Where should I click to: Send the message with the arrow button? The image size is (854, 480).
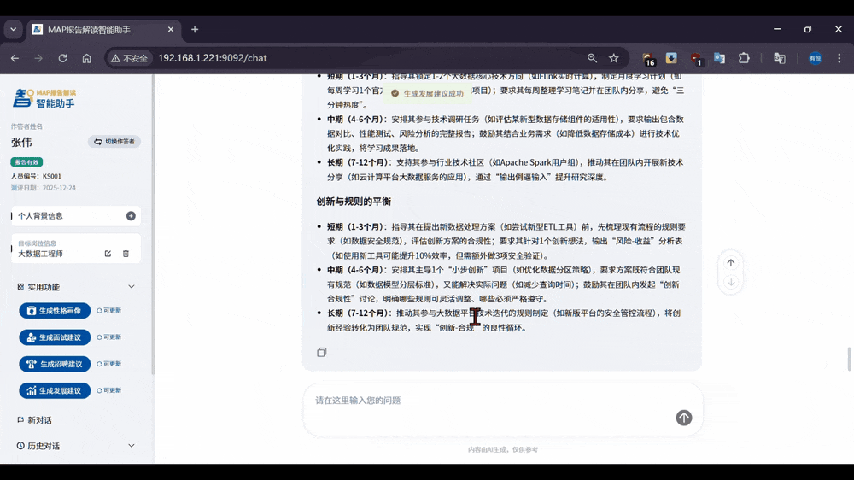(684, 418)
